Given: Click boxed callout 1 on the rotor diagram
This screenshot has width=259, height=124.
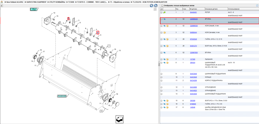Looking at the screenshot, I should pyautogui.click(x=109, y=46).
